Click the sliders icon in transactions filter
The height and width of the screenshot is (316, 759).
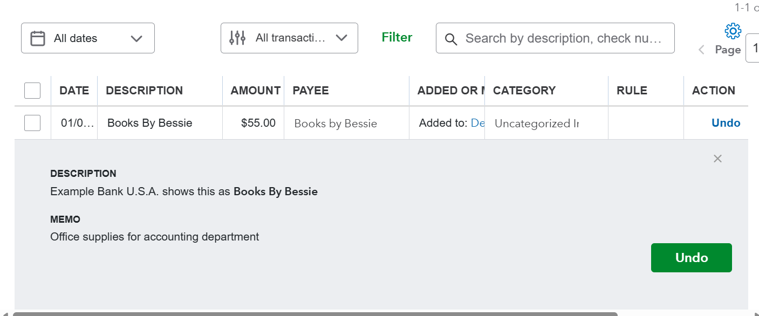pyautogui.click(x=237, y=38)
